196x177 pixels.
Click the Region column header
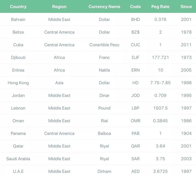59,7
